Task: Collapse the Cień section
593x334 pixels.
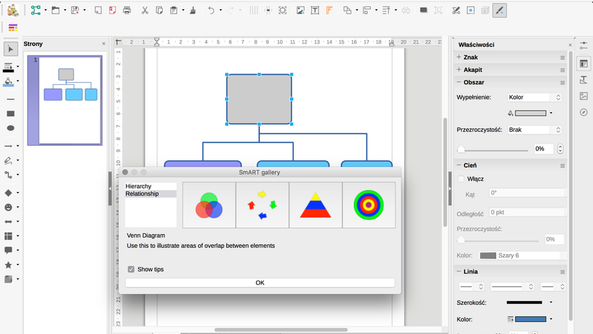Action: [459, 166]
